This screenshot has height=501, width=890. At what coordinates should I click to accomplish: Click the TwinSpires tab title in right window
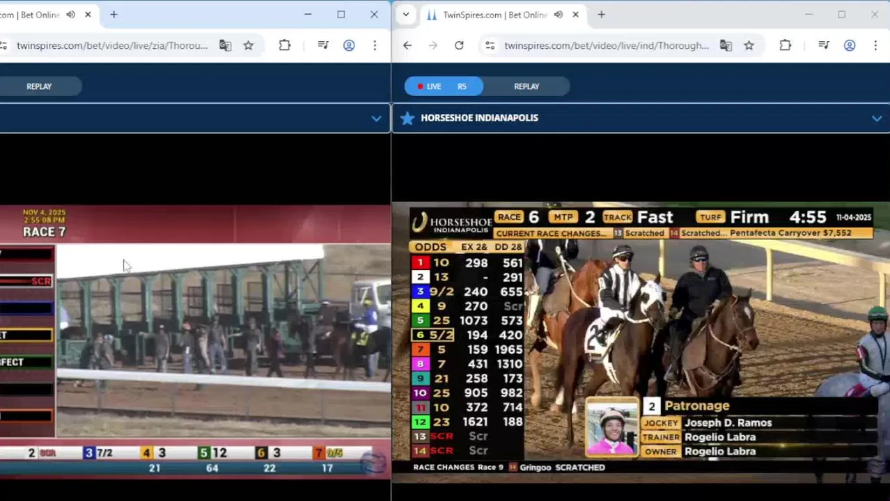coord(495,15)
